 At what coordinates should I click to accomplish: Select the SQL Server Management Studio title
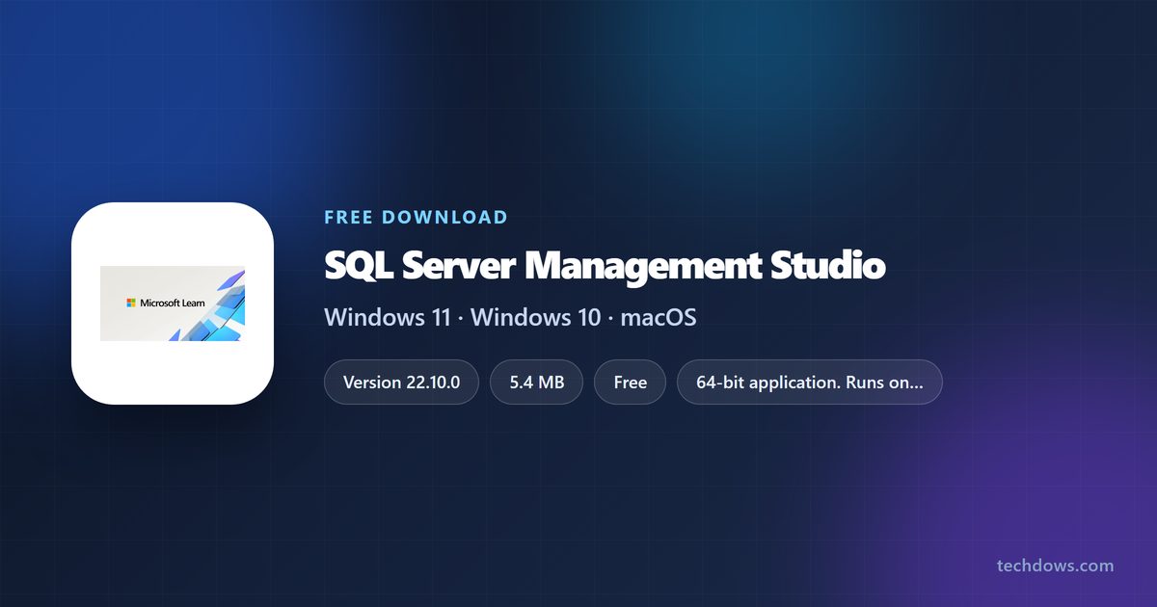(x=605, y=265)
